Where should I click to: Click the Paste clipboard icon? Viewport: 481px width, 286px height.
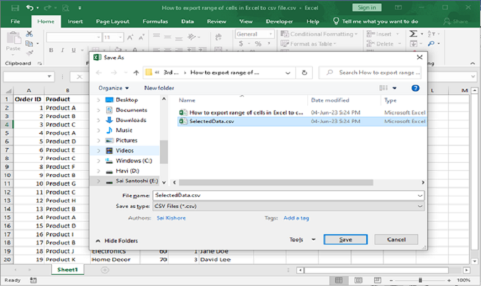coord(13,38)
